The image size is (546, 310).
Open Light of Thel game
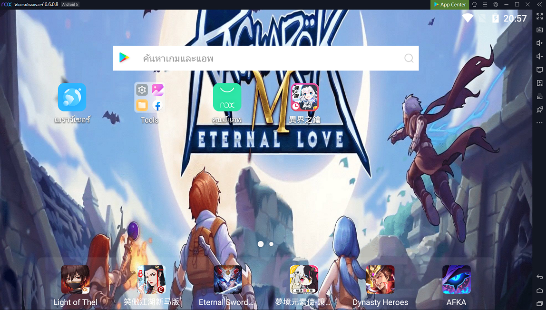coord(75,280)
